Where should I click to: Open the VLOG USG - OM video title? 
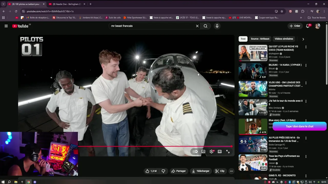285,84
